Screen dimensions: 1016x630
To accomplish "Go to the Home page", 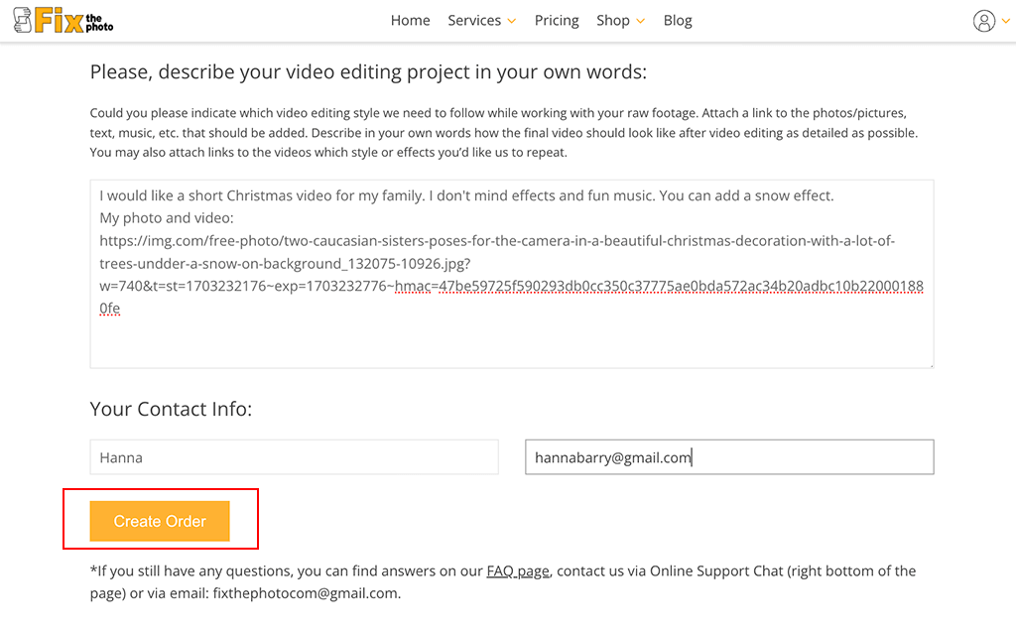I will pyautogui.click(x=410, y=21).
